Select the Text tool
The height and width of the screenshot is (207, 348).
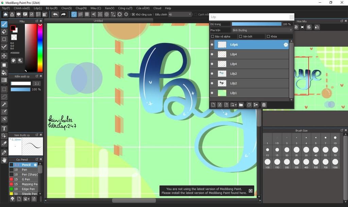[x=4, y=128]
